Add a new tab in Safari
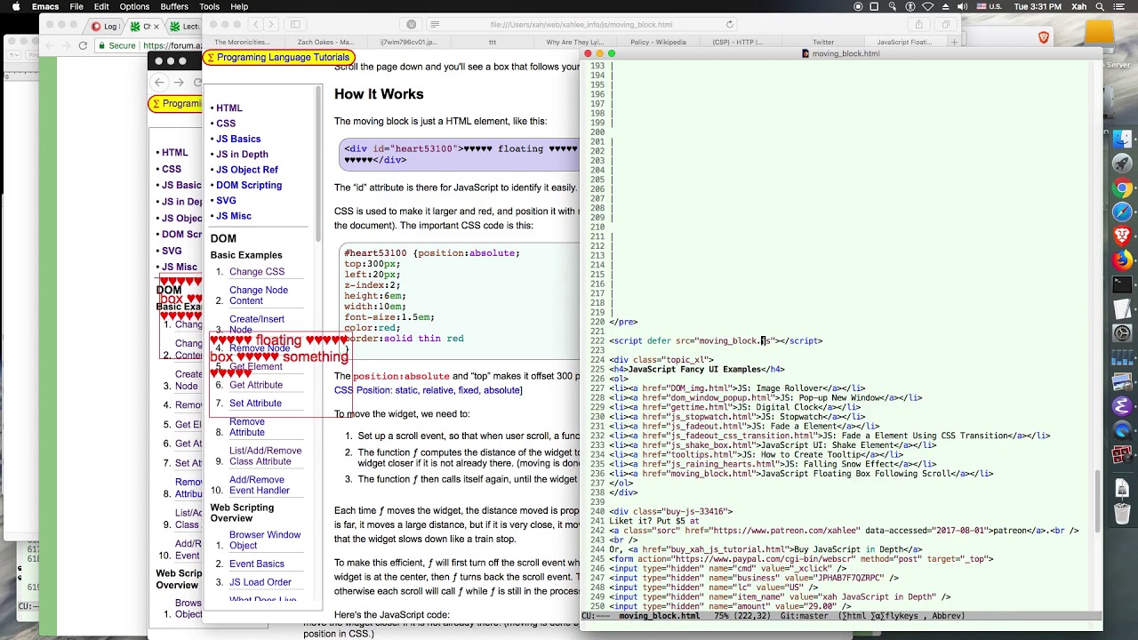The height and width of the screenshot is (640, 1138). pyautogui.click(x=954, y=42)
